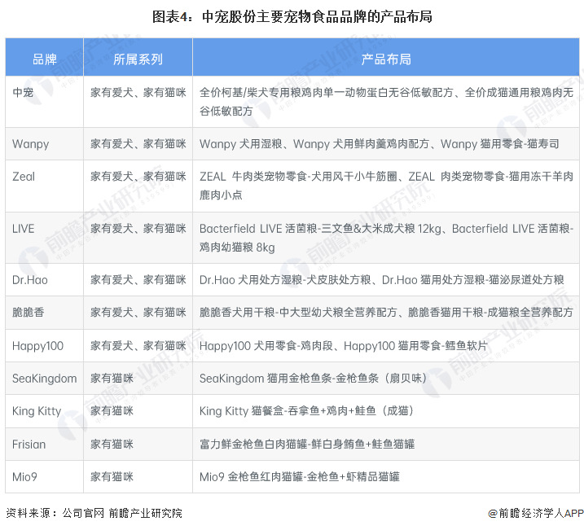Select the Happy100 brand cell
This screenshot has height=530, width=584.
tap(44, 345)
